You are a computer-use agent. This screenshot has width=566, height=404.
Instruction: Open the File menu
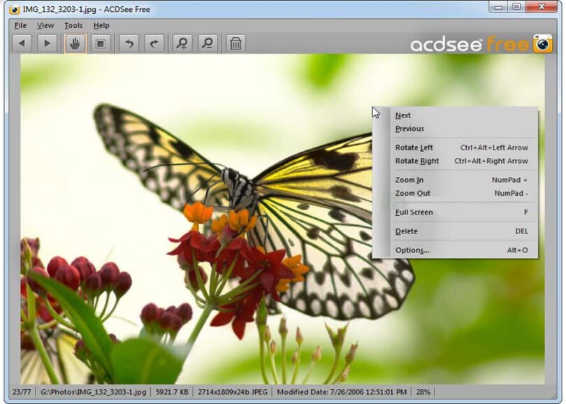click(x=20, y=25)
